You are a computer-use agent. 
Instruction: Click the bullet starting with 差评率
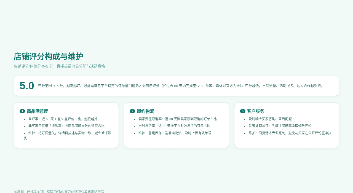(63, 119)
